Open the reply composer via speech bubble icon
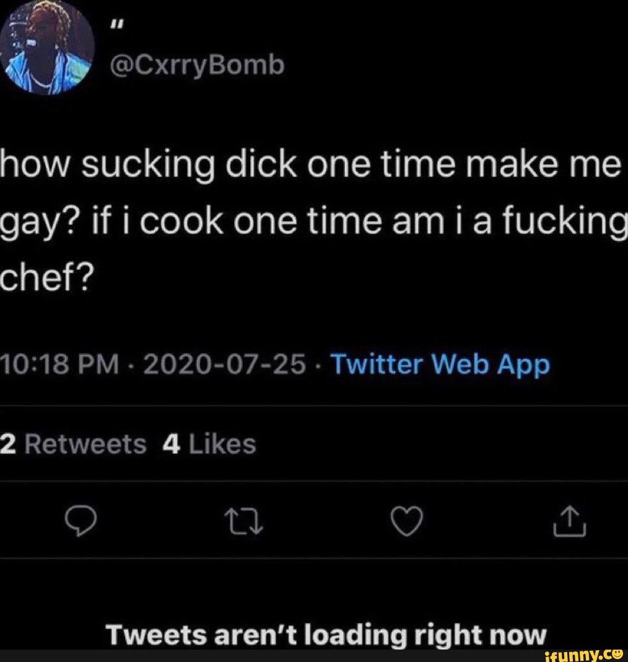Image resolution: width=628 pixels, height=662 pixels. [x=81, y=522]
